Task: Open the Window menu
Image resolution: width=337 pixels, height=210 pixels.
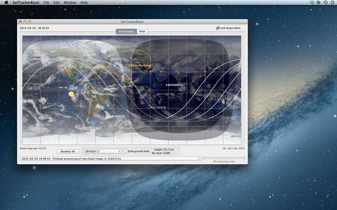Action: [x=70, y=3]
